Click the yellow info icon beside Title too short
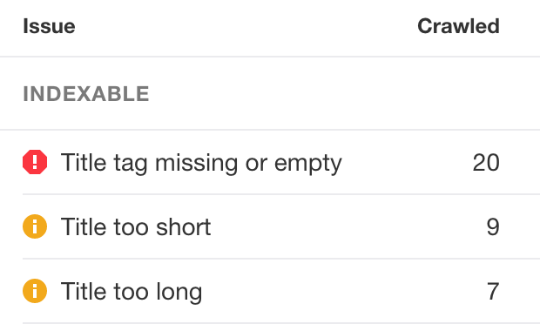The height and width of the screenshot is (324, 540). click(x=35, y=226)
